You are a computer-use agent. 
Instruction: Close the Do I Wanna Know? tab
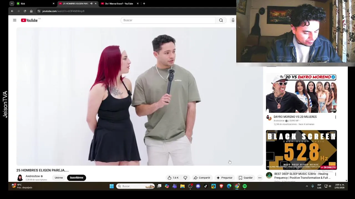(x=138, y=4)
